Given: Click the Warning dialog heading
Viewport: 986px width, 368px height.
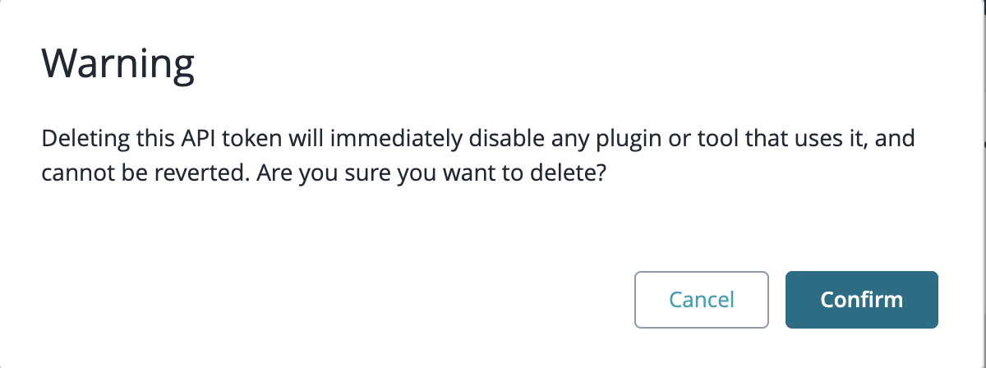Looking at the screenshot, I should point(118,63).
